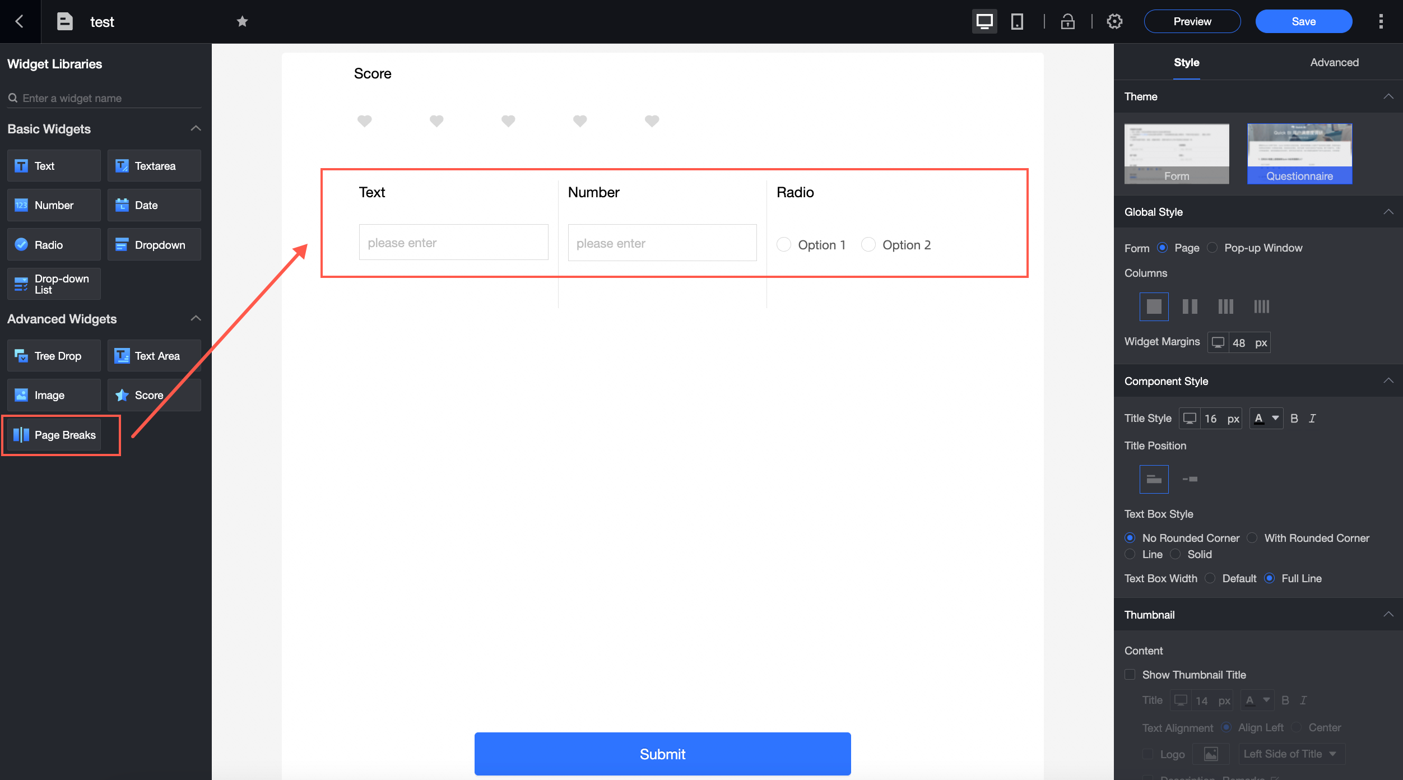The width and height of the screenshot is (1403, 780).
Task: Click the desktop view icon
Action: (984, 21)
